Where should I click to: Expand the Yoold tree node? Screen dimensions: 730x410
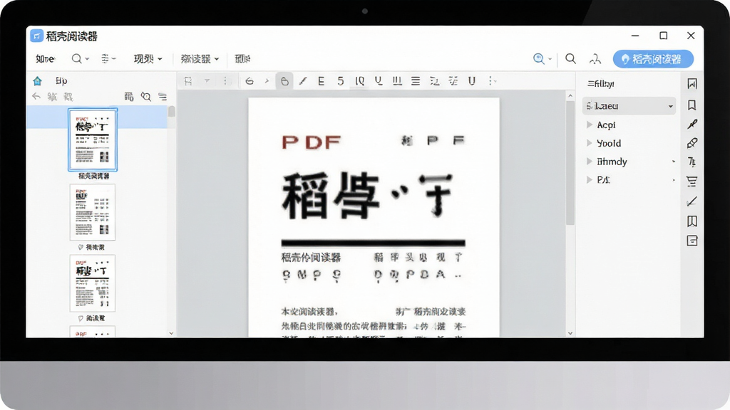coord(590,143)
